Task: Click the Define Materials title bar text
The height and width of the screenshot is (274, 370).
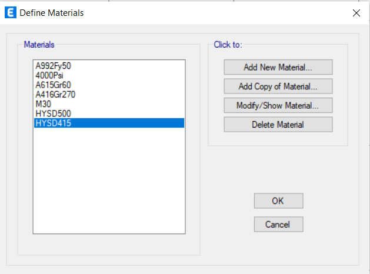Action: point(52,13)
